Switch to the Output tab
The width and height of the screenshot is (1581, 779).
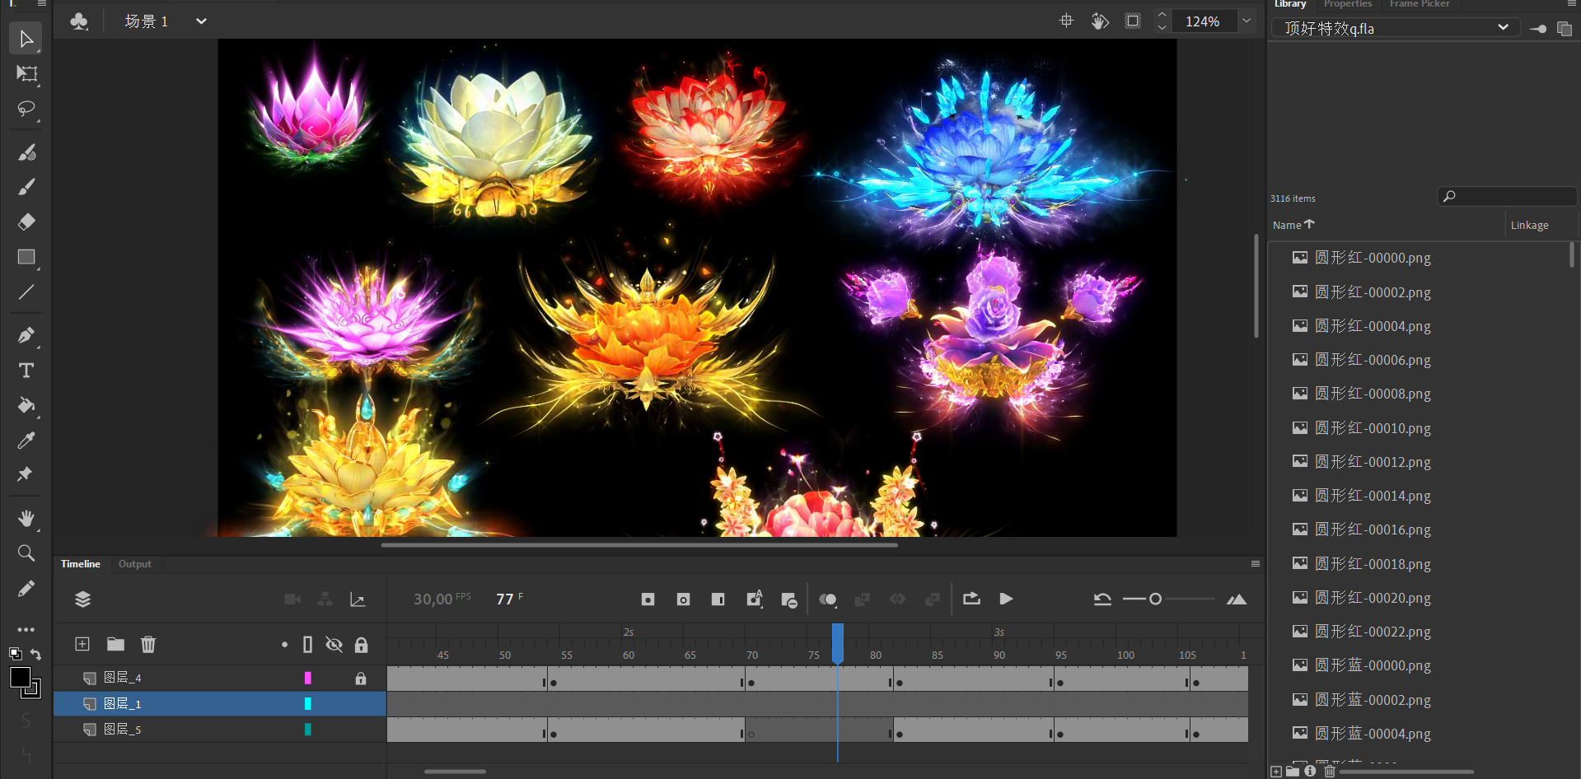tap(134, 564)
